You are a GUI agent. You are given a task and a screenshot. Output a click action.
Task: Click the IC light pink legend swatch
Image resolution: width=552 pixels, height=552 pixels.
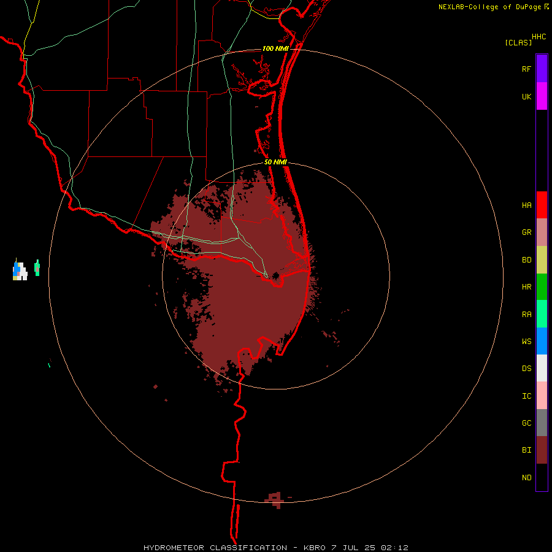click(x=542, y=396)
